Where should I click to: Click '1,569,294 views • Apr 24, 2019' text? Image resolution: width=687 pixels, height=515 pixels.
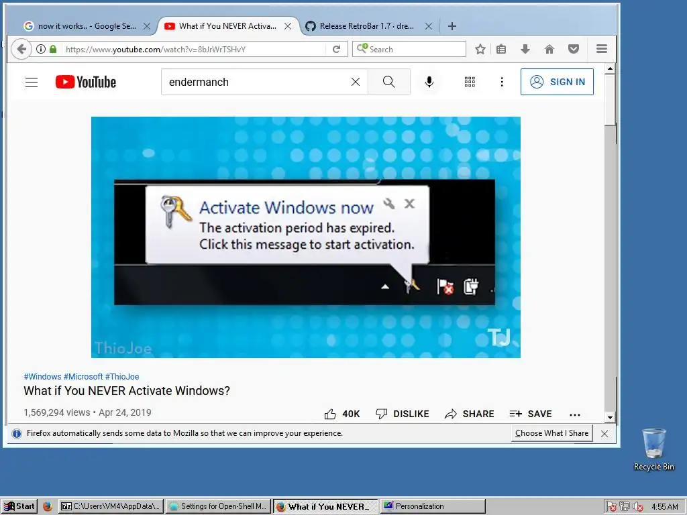point(87,412)
